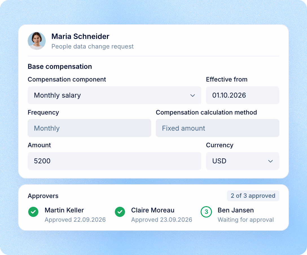Image resolution: width=307 pixels, height=255 pixels.
Task: Click the Maria Schneider name heading
Action: pos(80,36)
